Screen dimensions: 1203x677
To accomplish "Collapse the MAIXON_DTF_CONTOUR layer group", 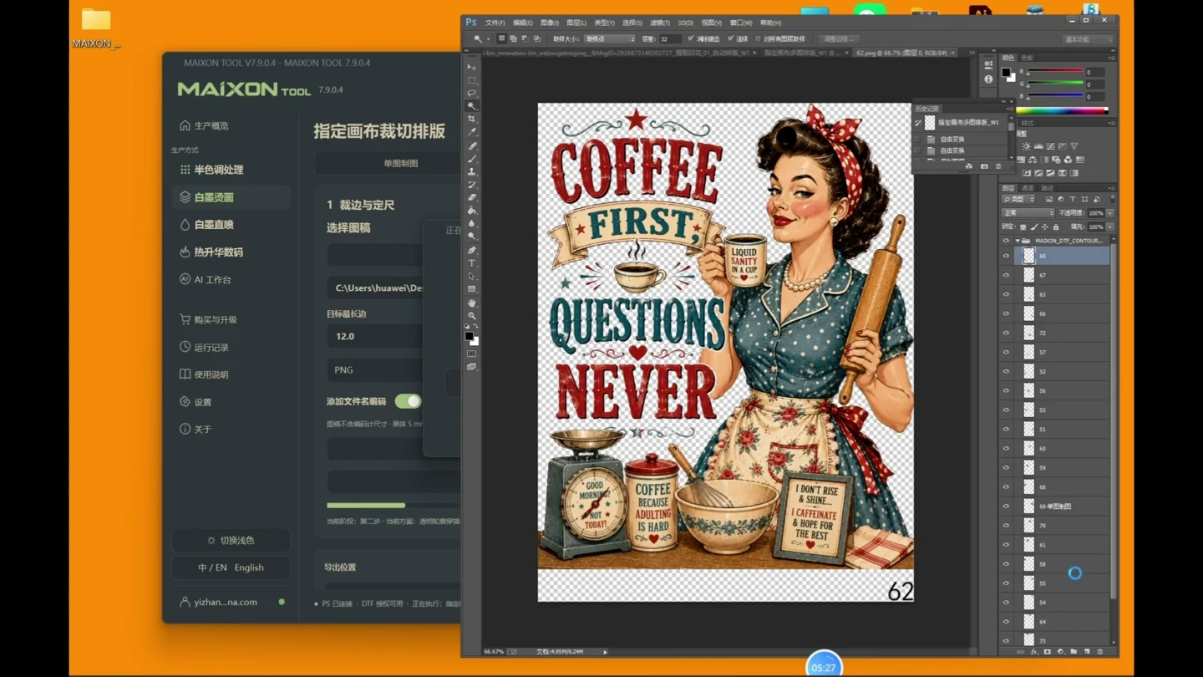I will pyautogui.click(x=1017, y=241).
